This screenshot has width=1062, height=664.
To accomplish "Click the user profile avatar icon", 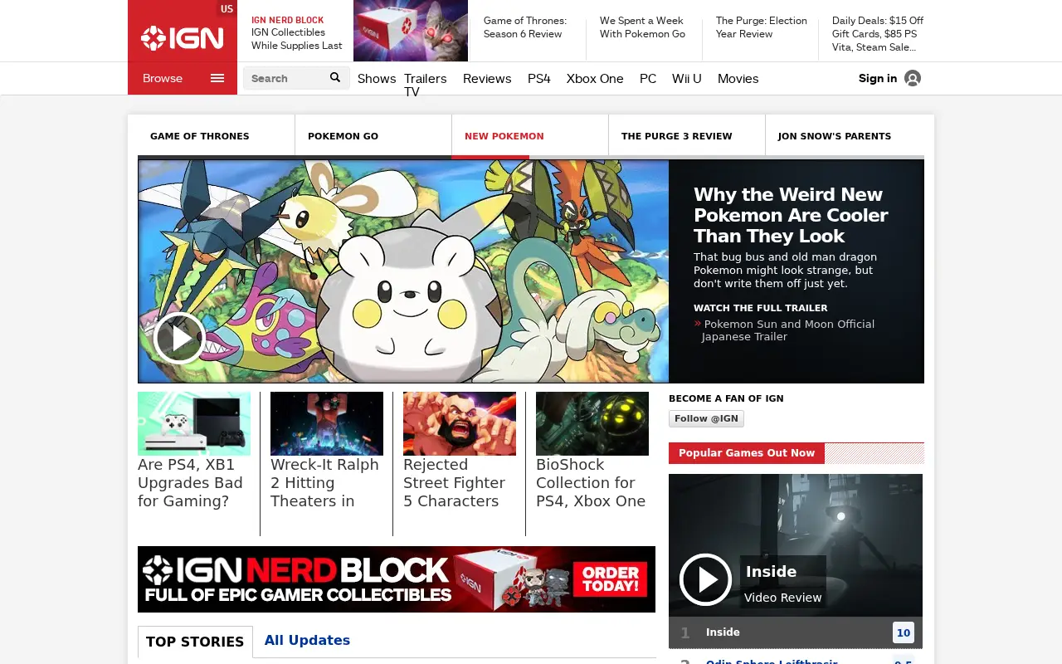I will [x=913, y=78].
